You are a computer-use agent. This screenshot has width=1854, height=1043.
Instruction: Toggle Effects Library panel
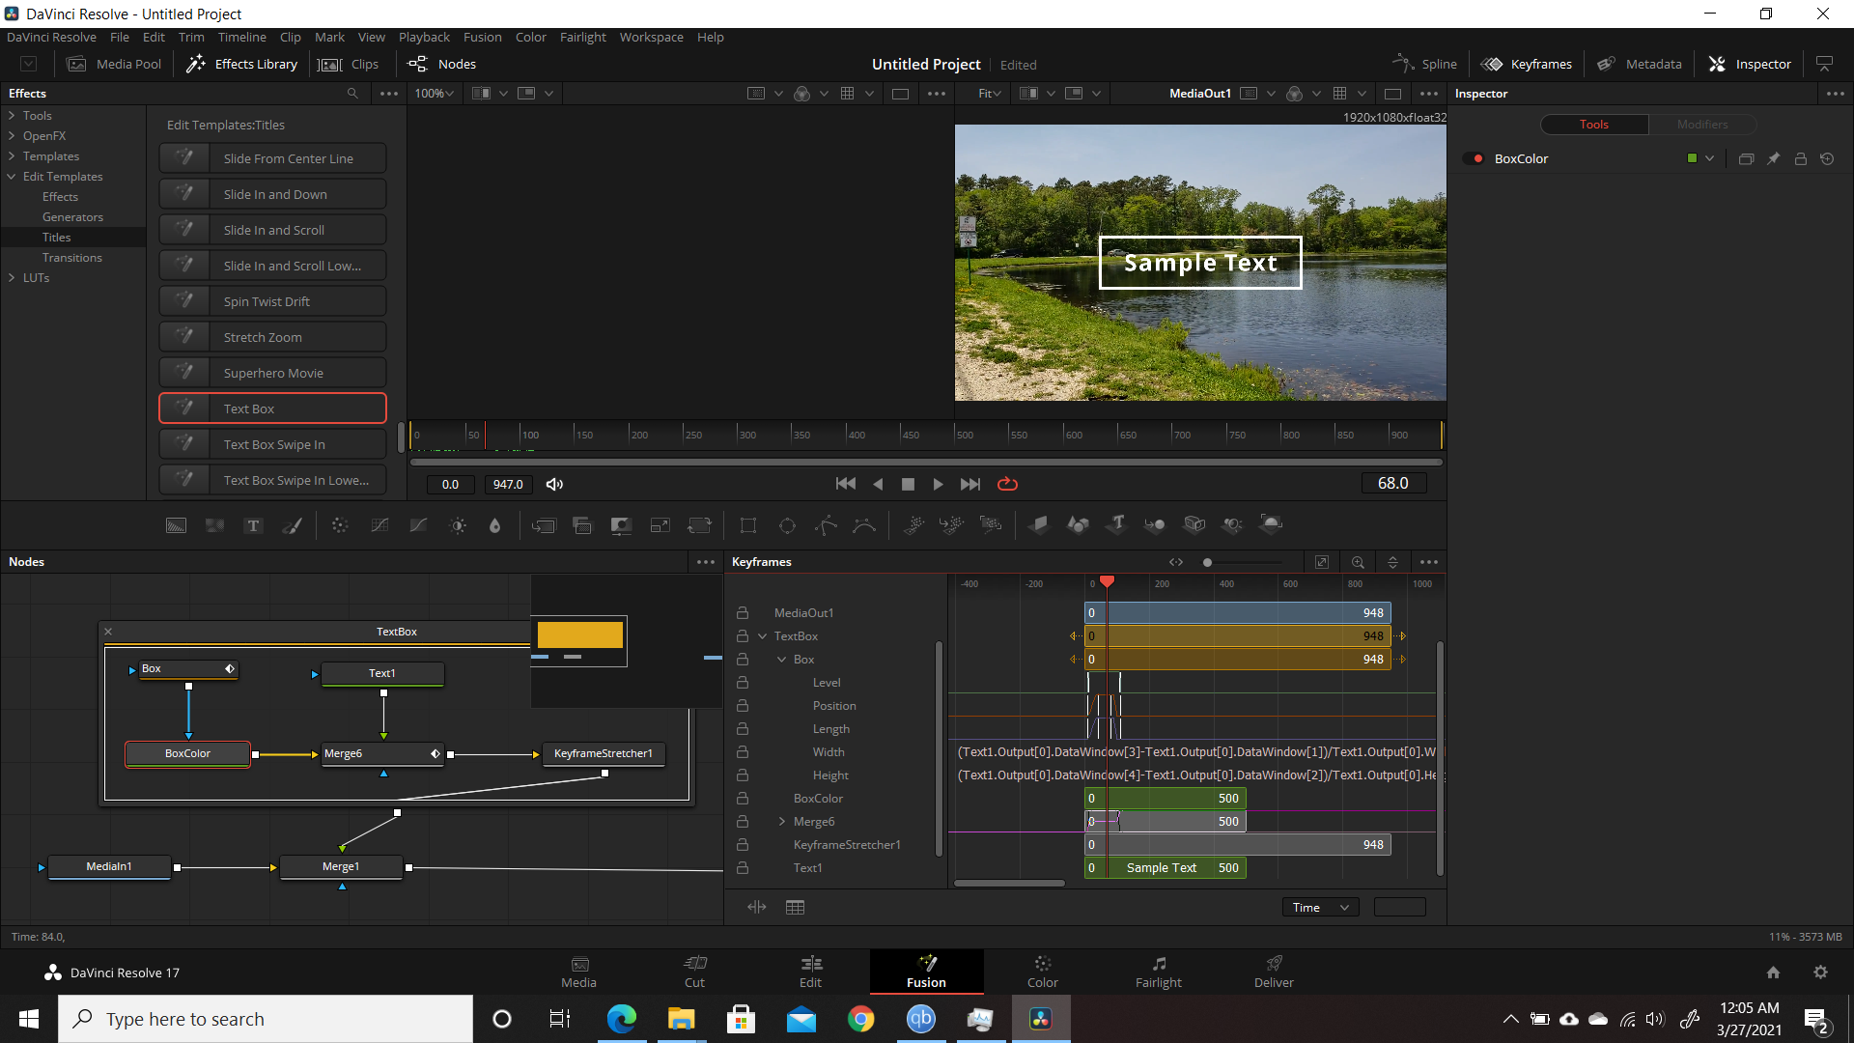coord(241,64)
